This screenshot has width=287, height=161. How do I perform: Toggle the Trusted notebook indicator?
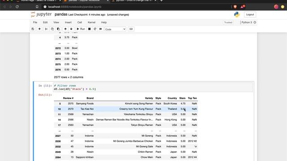(x=228, y=22)
